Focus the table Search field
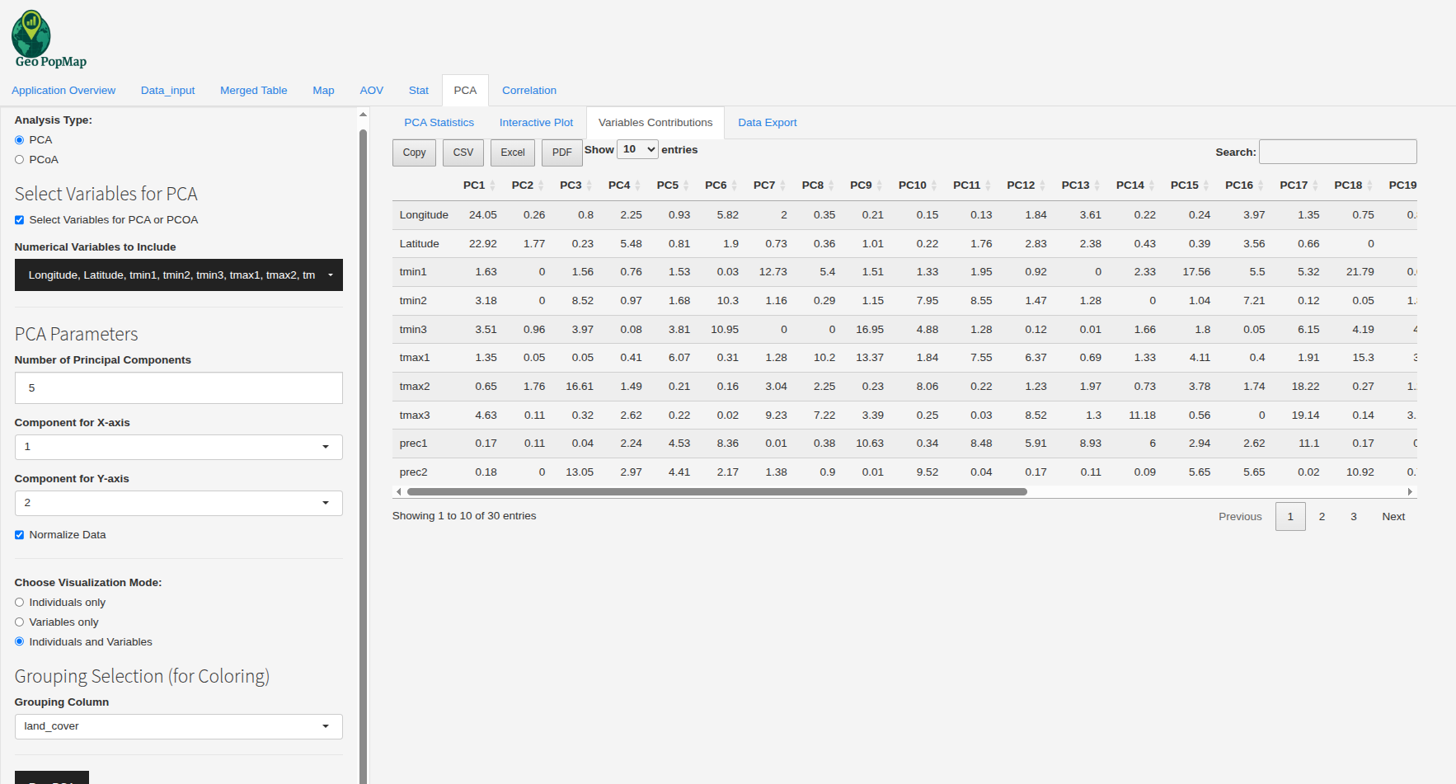The width and height of the screenshot is (1456, 784). tap(1337, 152)
